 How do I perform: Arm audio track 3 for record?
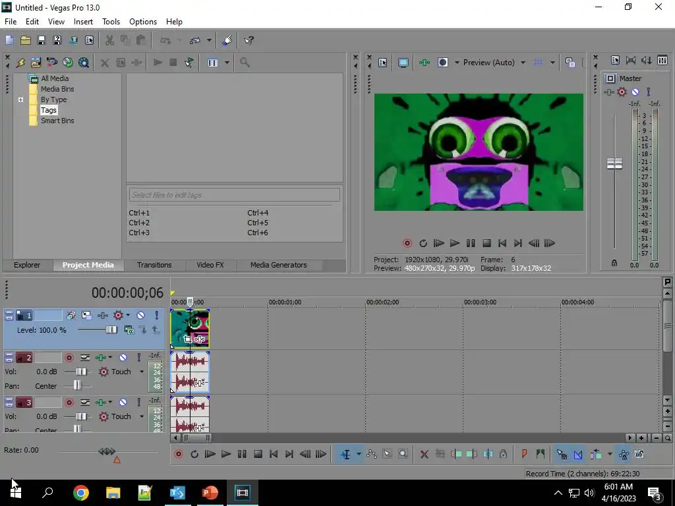click(x=69, y=403)
